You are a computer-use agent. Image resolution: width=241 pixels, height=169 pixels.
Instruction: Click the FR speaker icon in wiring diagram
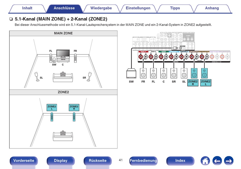pyautogui.click(x=143, y=73)
